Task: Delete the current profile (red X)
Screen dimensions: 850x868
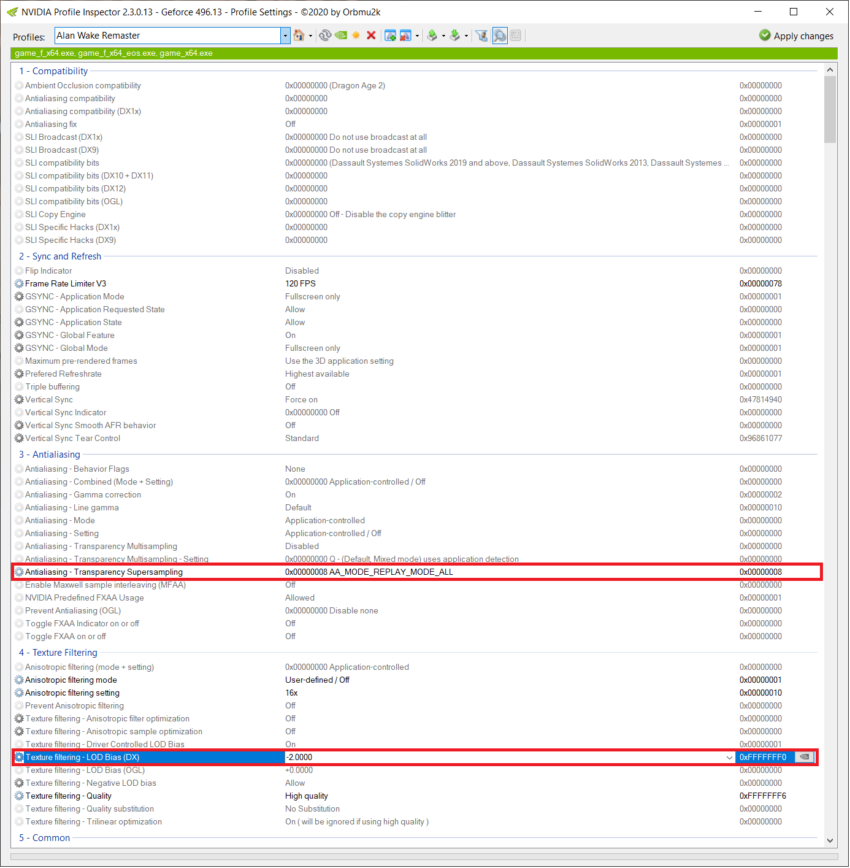Action: [371, 36]
